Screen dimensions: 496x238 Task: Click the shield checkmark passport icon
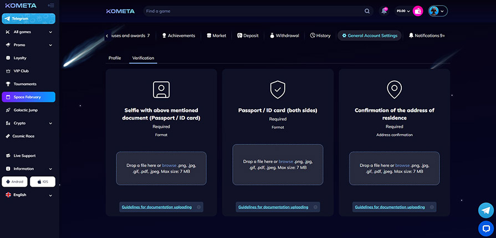pos(278,90)
